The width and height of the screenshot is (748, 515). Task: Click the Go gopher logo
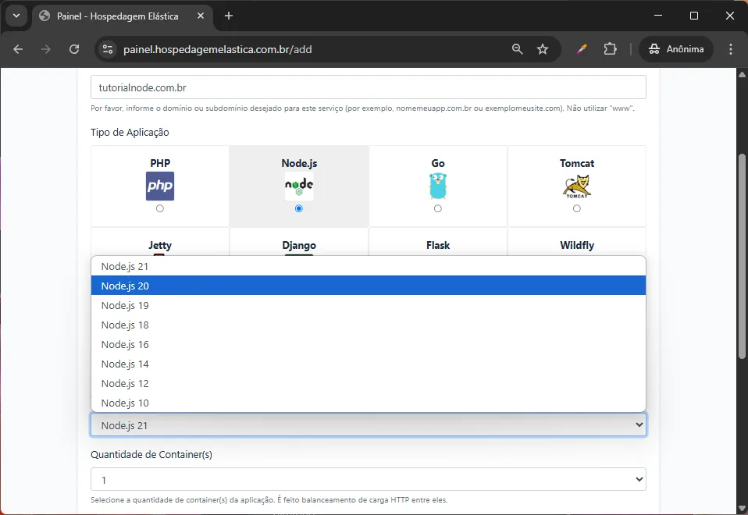pyautogui.click(x=438, y=186)
